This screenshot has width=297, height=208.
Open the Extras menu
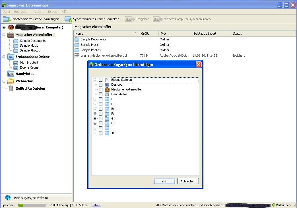point(52,12)
